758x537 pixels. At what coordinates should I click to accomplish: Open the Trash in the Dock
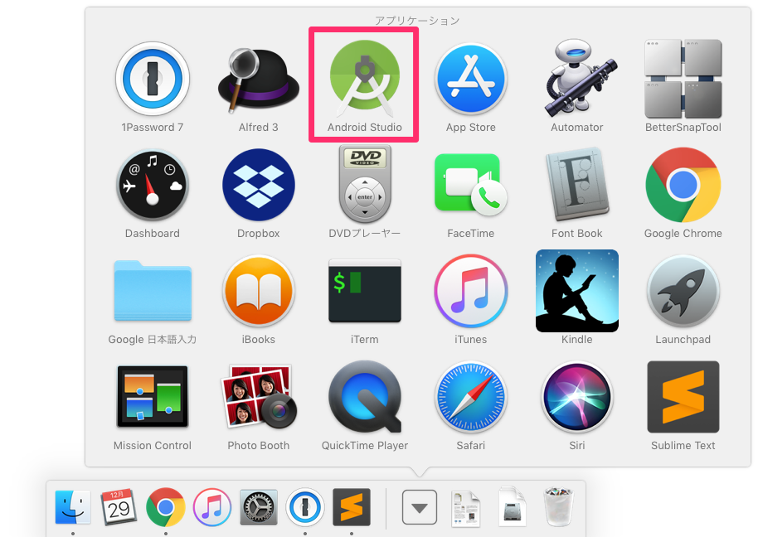[x=558, y=507]
